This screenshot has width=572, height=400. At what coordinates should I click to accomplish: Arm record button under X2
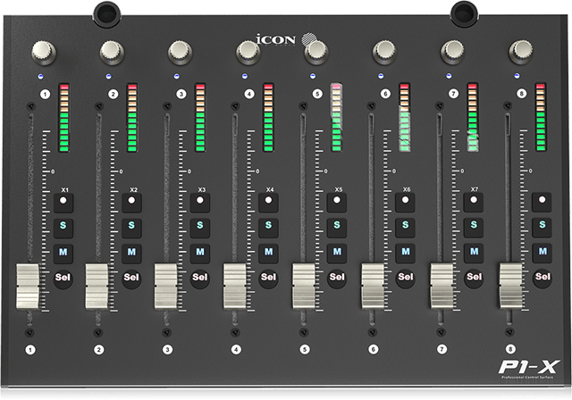[131, 203]
